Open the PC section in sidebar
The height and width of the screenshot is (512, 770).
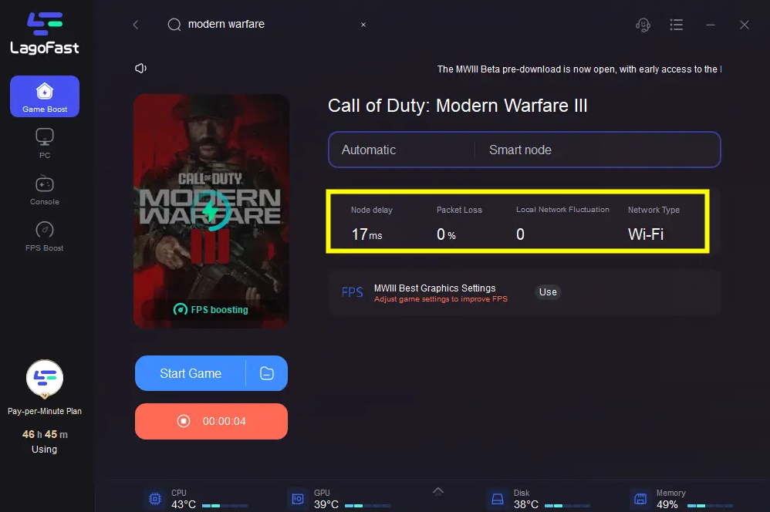point(45,143)
